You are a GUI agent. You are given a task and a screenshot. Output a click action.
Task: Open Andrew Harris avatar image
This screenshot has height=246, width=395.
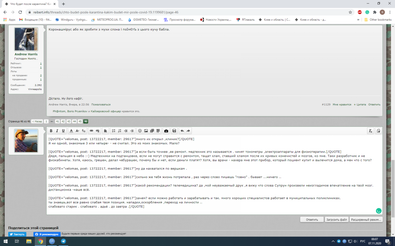pos(26,39)
